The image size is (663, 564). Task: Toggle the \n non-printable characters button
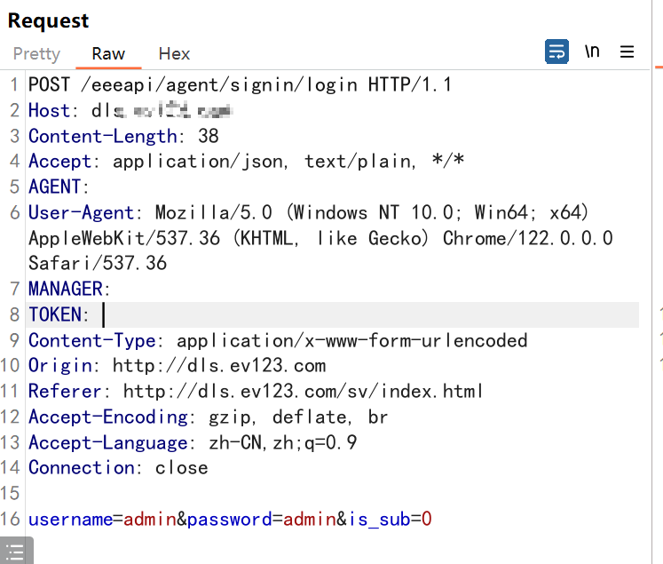click(x=592, y=52)
